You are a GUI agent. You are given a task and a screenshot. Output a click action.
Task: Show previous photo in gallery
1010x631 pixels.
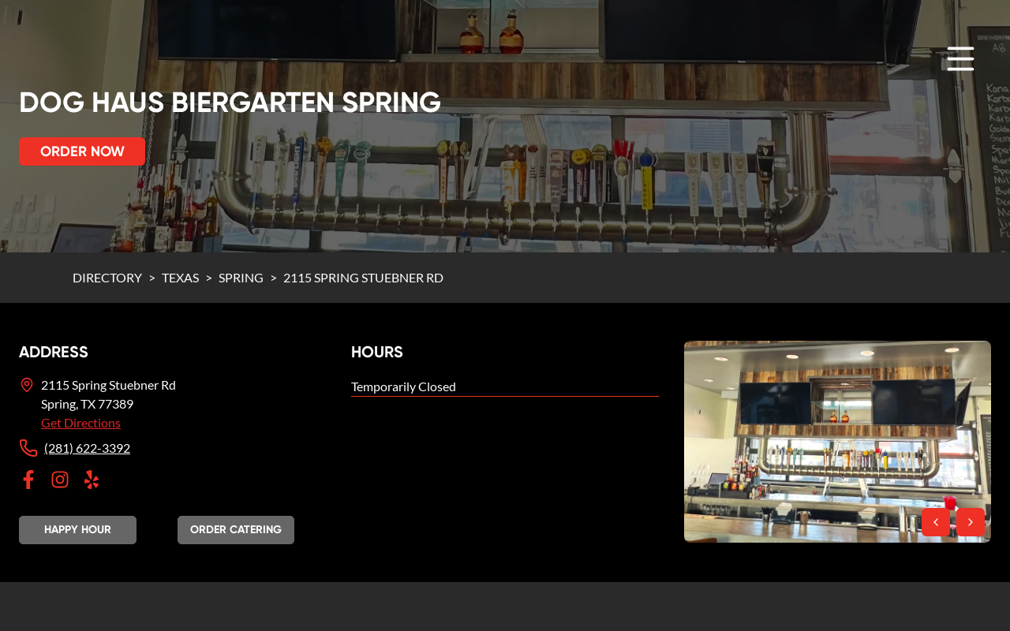(x=936, y=522)
